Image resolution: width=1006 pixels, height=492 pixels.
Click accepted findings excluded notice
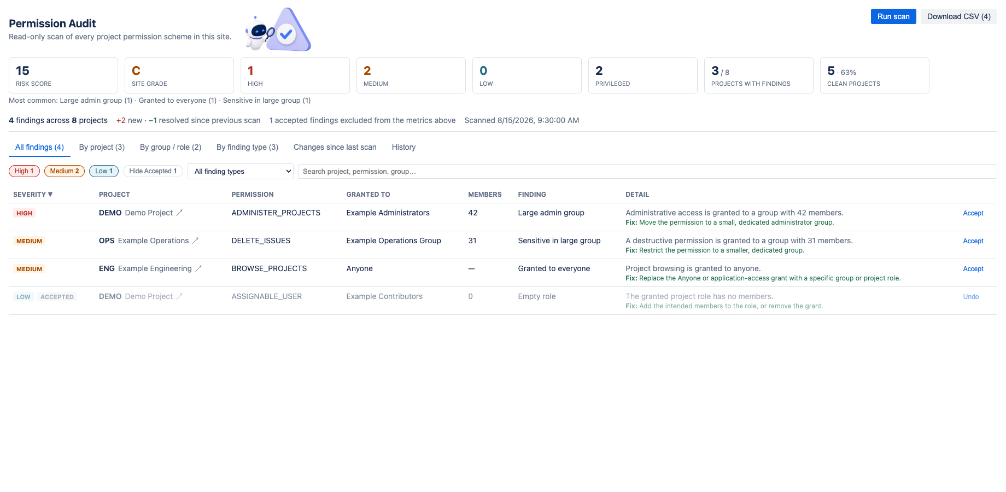(362, 120)
